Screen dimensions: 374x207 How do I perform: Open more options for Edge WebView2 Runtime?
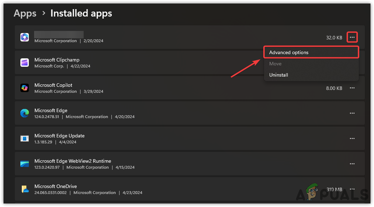coord(352,164)
